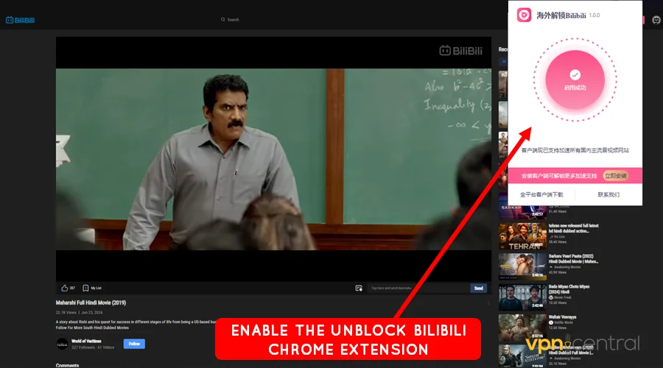Click the 'Tap here and send danmaku' field
Screen dimensions: 663x368
coord(418,289)
